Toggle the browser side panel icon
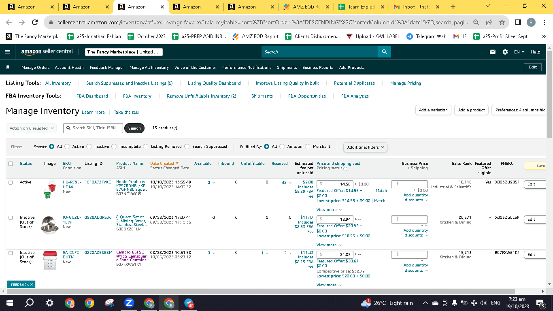553x311 pixels. 518,22
